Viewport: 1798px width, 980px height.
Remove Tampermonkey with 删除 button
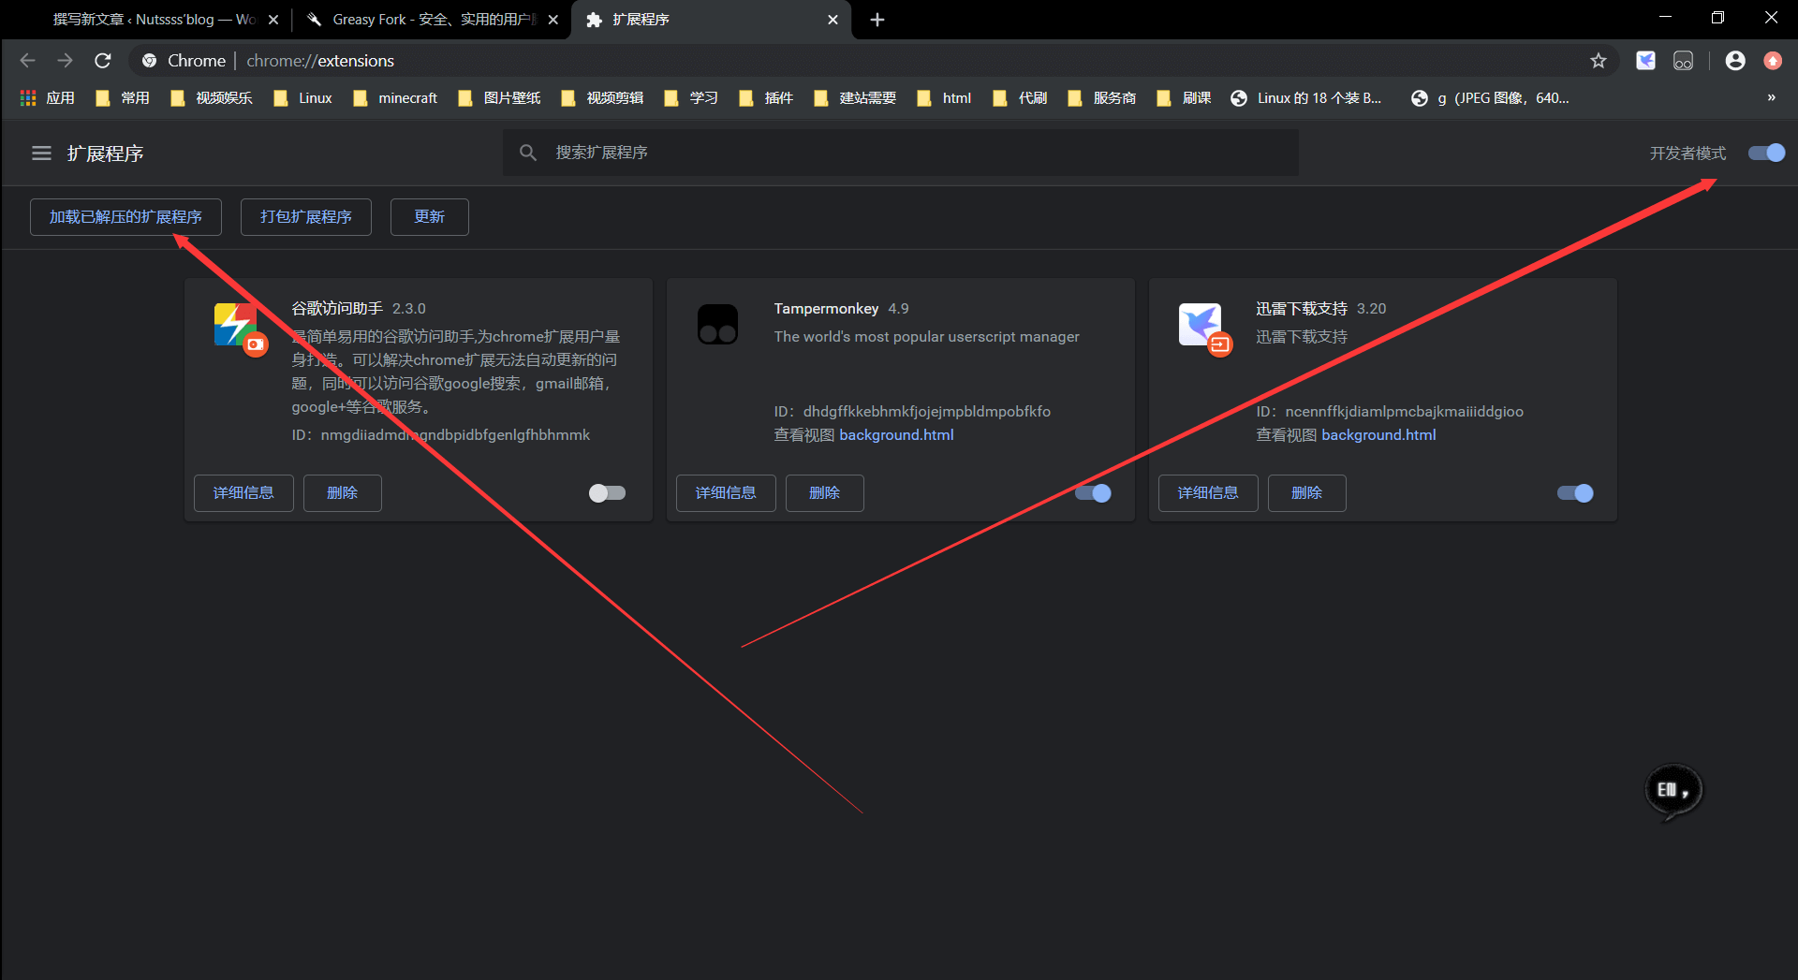point(824,493)
